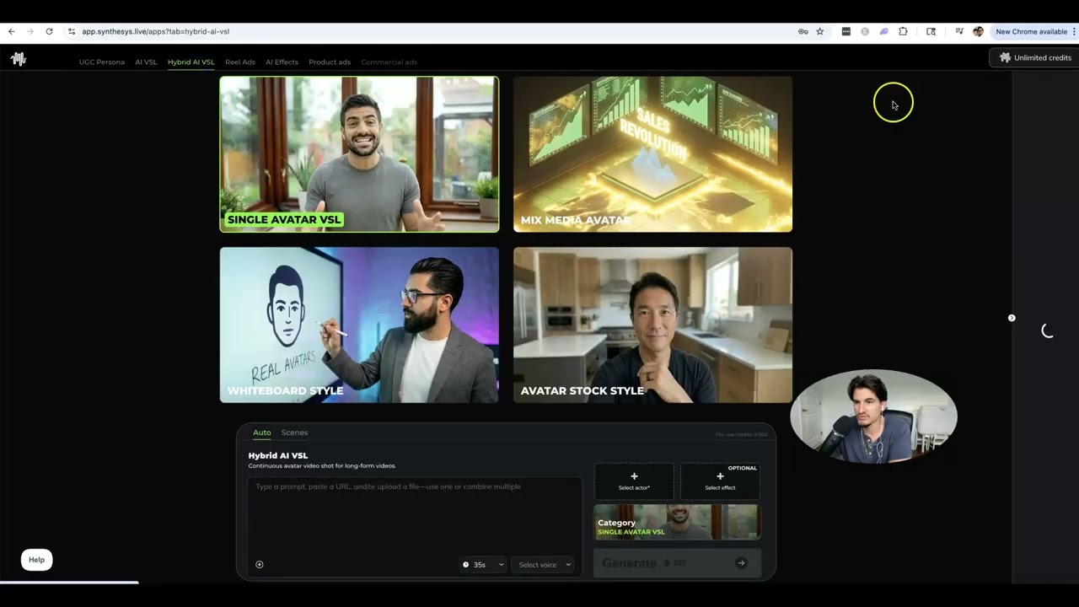The width and height of the screenshot is (1079, 607).
Task: Open the site information icon in the address bar
Action: (x=72, y=31)
